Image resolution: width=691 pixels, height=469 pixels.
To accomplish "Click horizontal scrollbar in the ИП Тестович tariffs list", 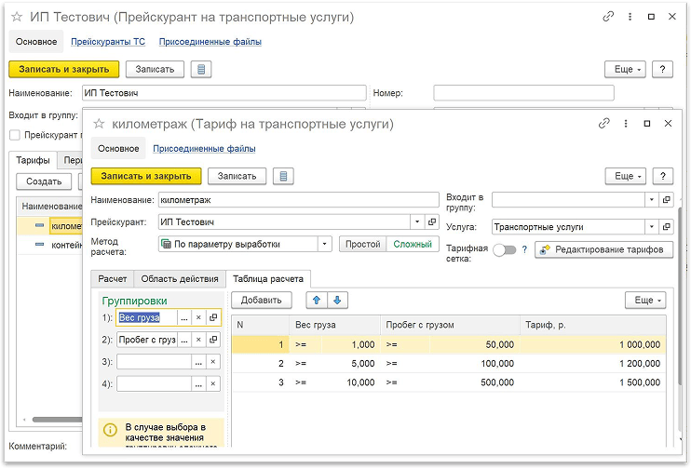I will click(x=58, y=420).
